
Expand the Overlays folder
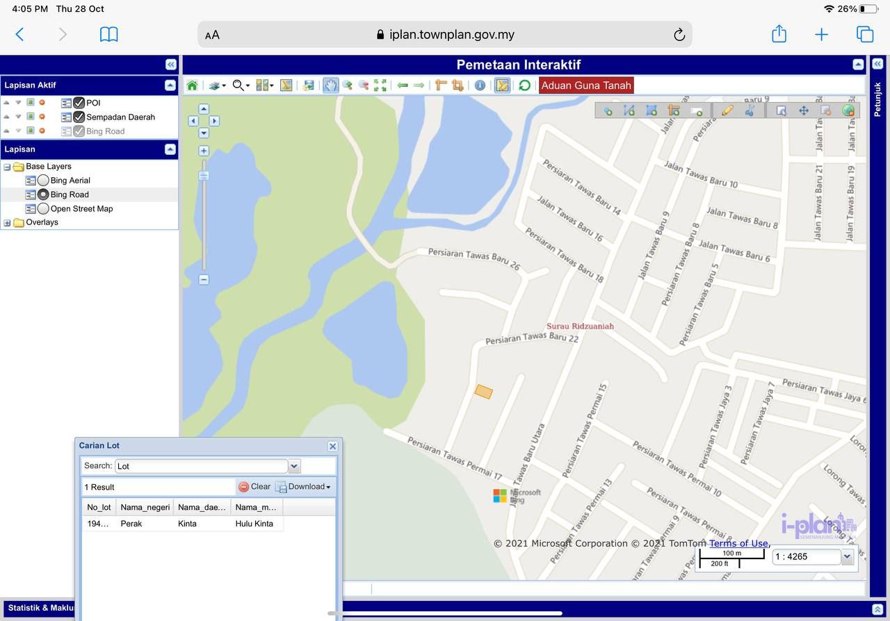pyautogui.click(x=8, y=223)
